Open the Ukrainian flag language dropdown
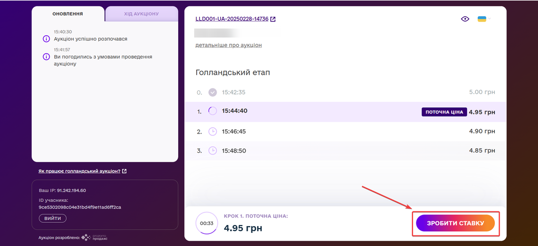 tap(483, 19)
